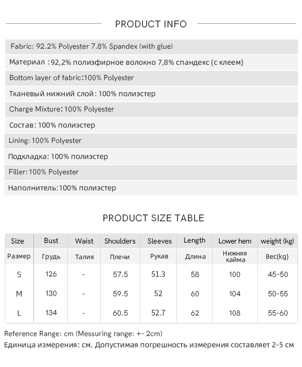Screen dimensions: 302x367
Task: Click weight range 55-60 for size L
Action: (278, 313)
